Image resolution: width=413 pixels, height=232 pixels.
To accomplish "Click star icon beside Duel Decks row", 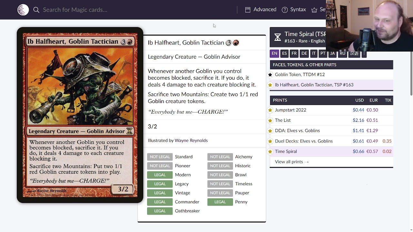I will [270, 141].
